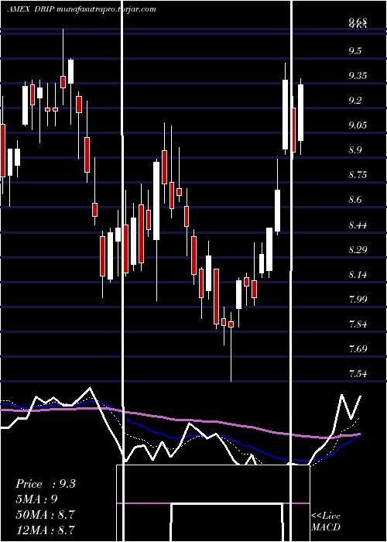Click the 7.84 price axis label
This screenshot has width=387, height=542.
tap(358, 324)
